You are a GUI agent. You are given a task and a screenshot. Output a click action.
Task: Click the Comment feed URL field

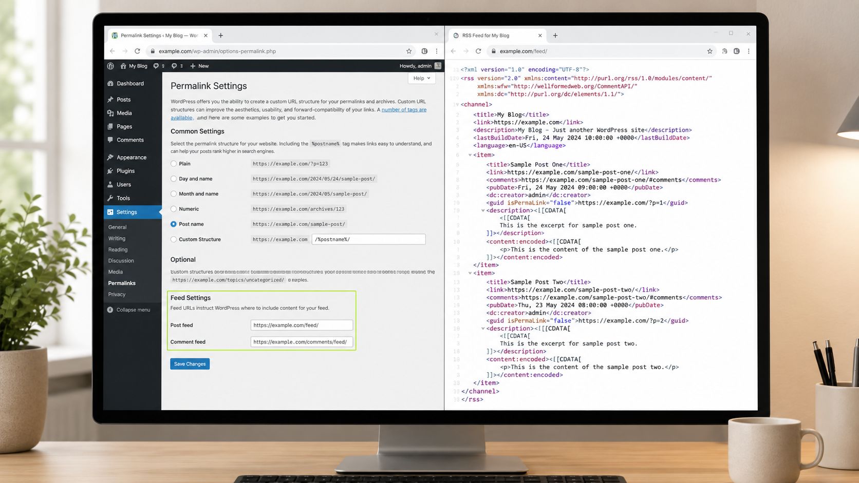click(302, 342)
